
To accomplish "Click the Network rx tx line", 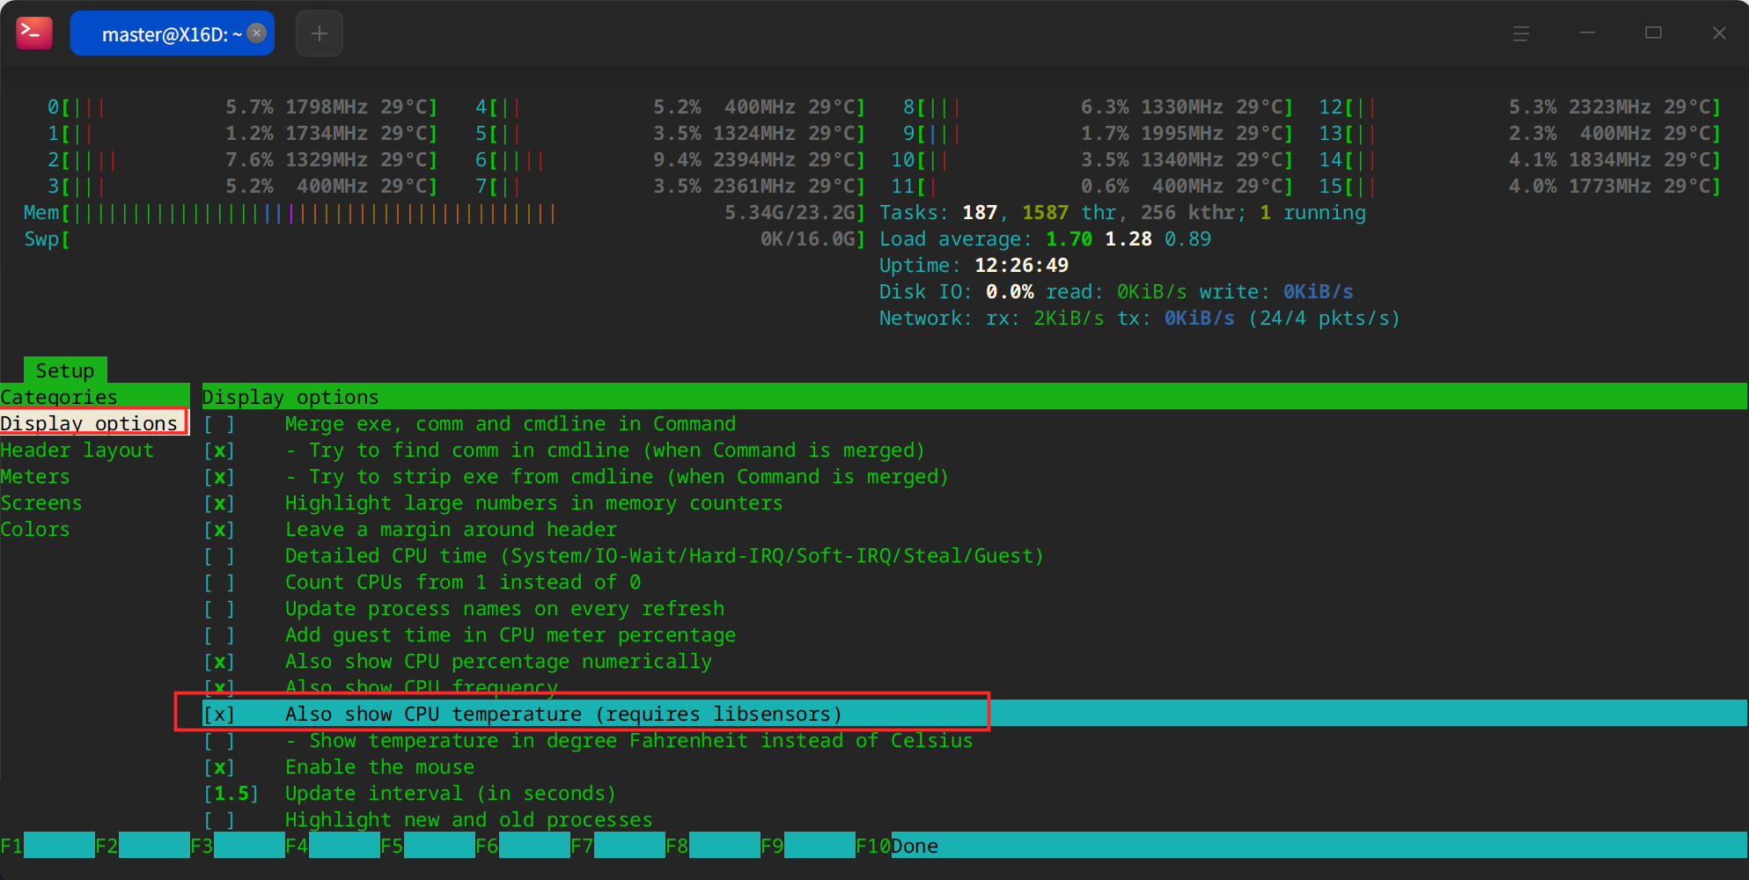I will click(1139, 318).
